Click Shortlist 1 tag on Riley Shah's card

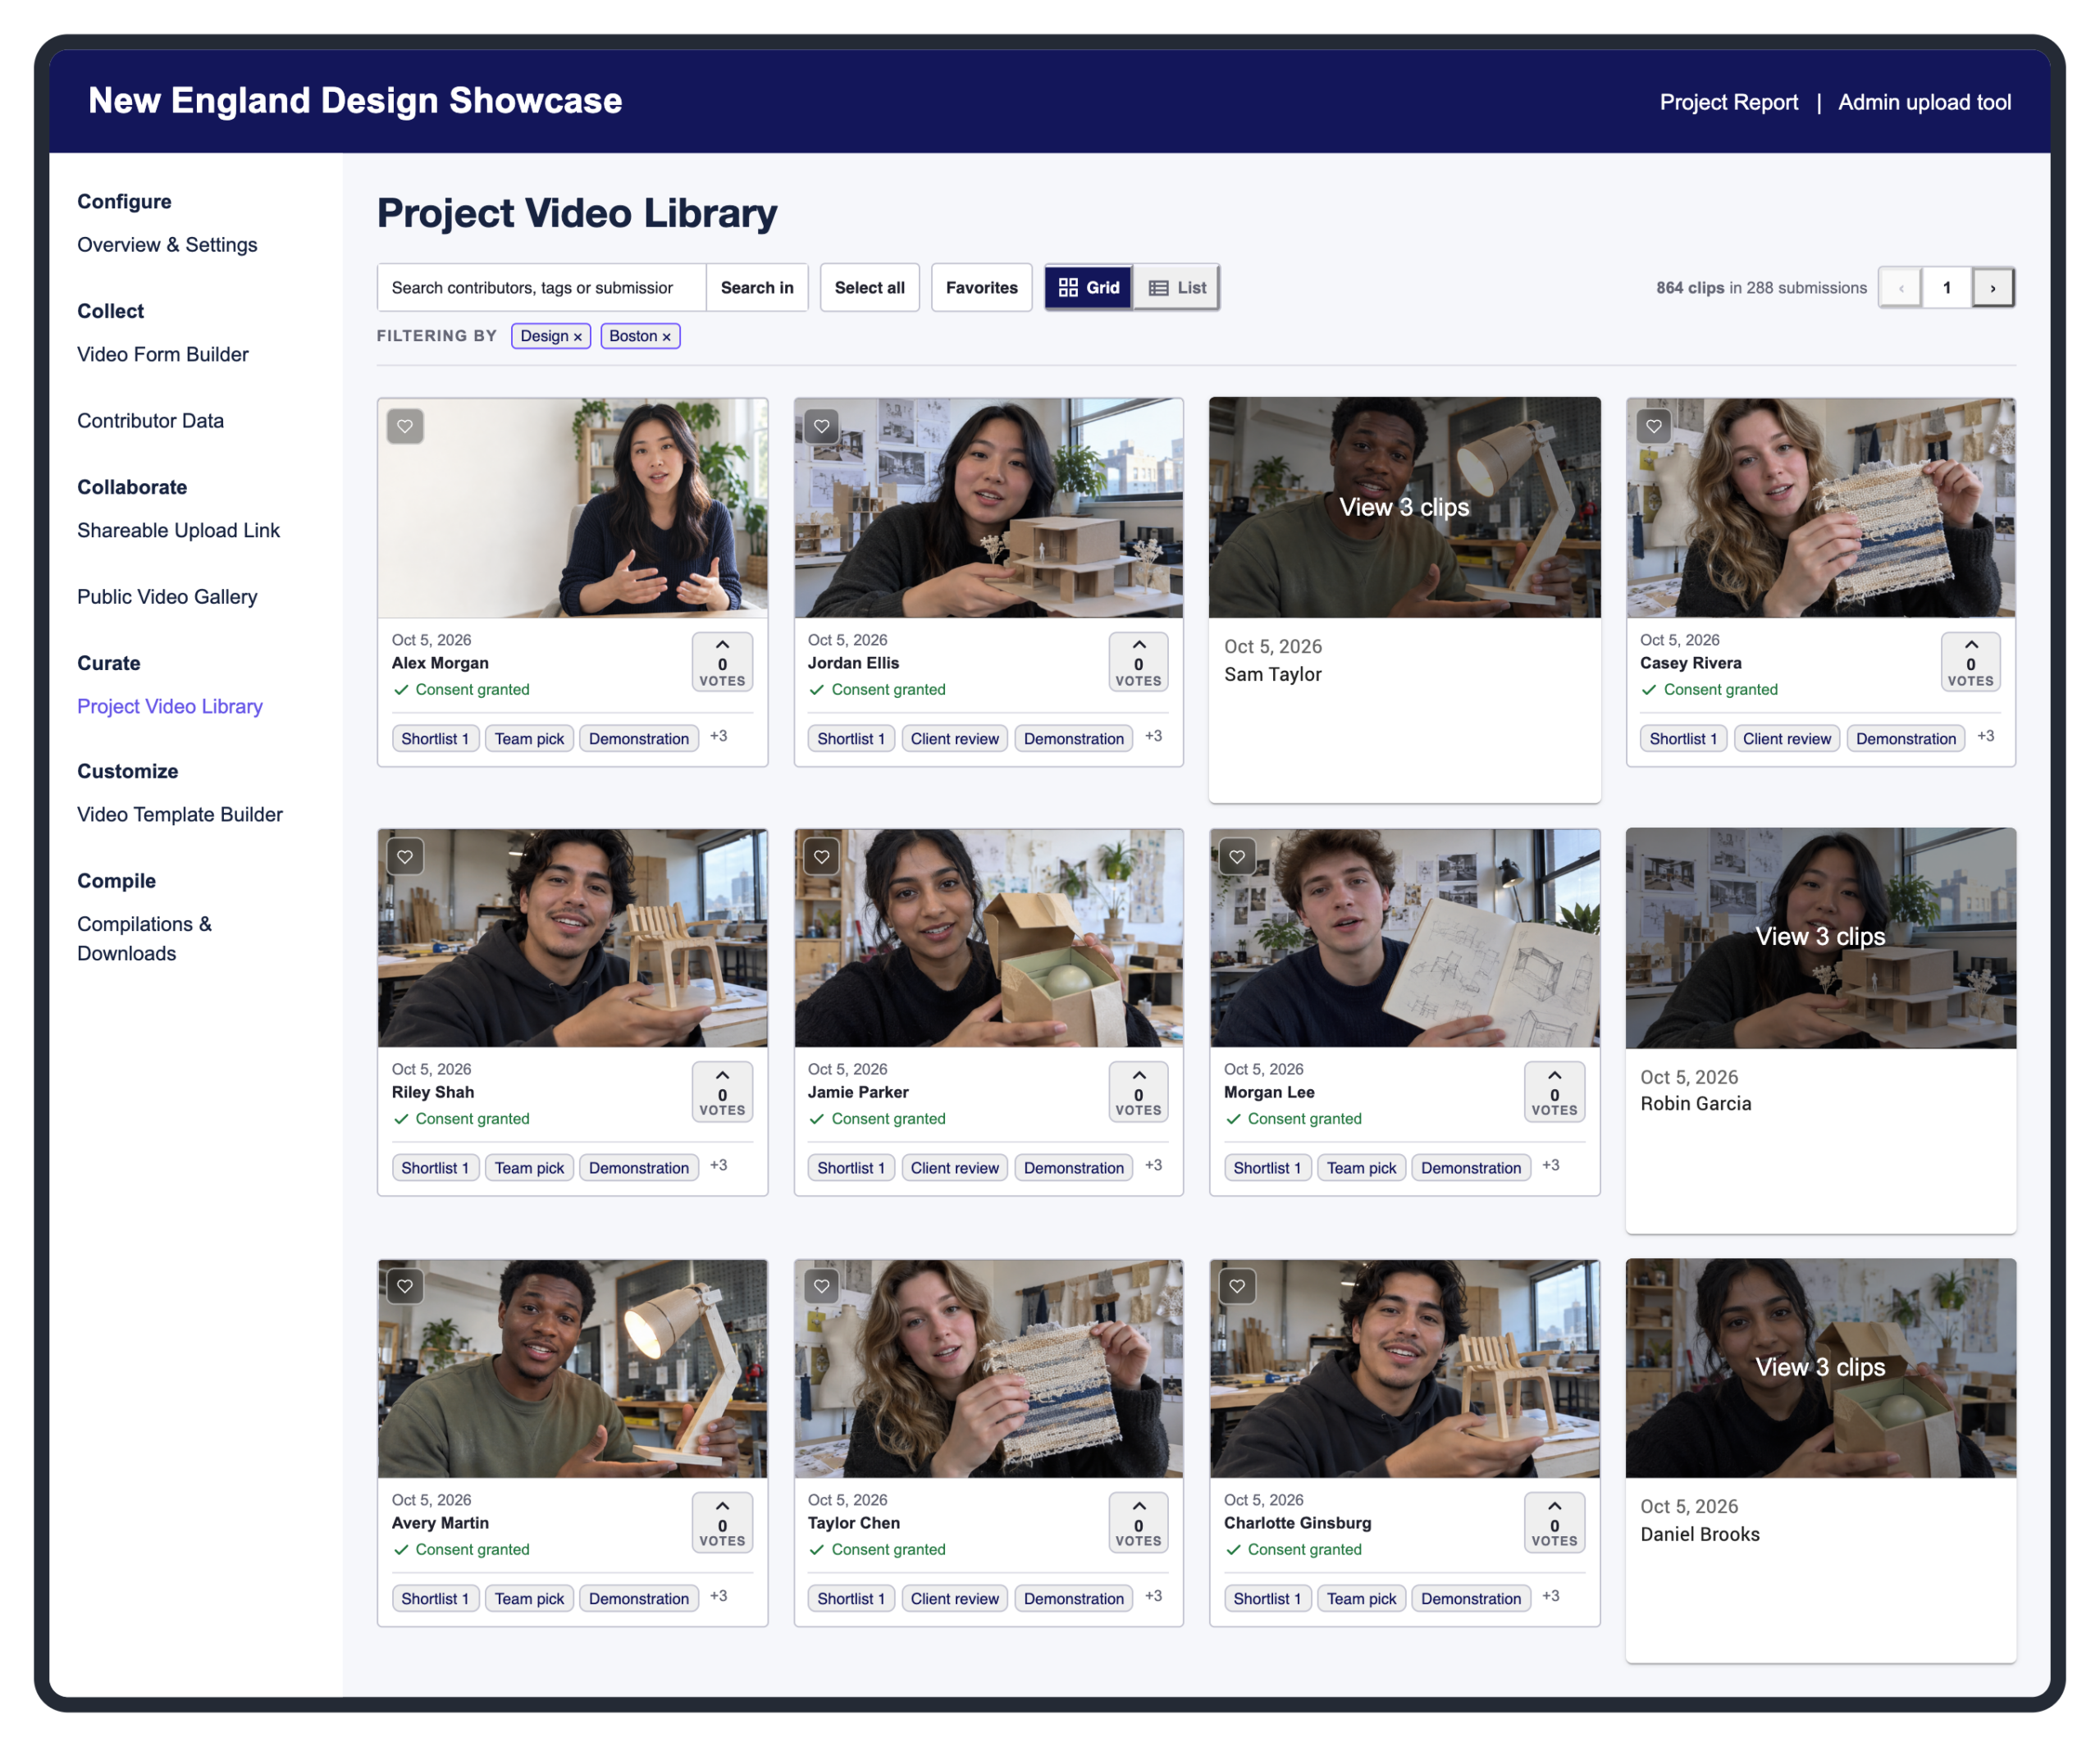435,1168
